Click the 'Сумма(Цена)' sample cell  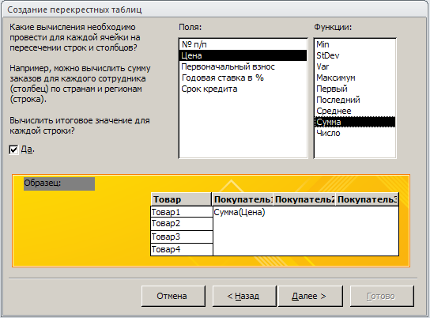click(x=240, y=212)
